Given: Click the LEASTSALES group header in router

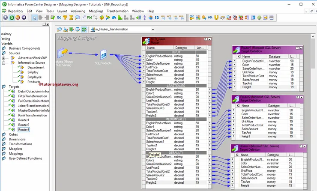Looking at the screenshot, I should point(176,86).
